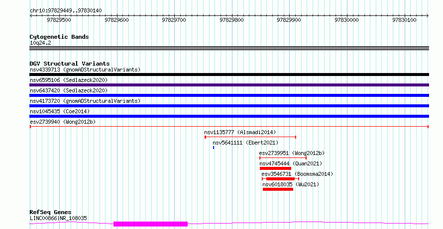Click ruler position 97830000

pos(346,20)
